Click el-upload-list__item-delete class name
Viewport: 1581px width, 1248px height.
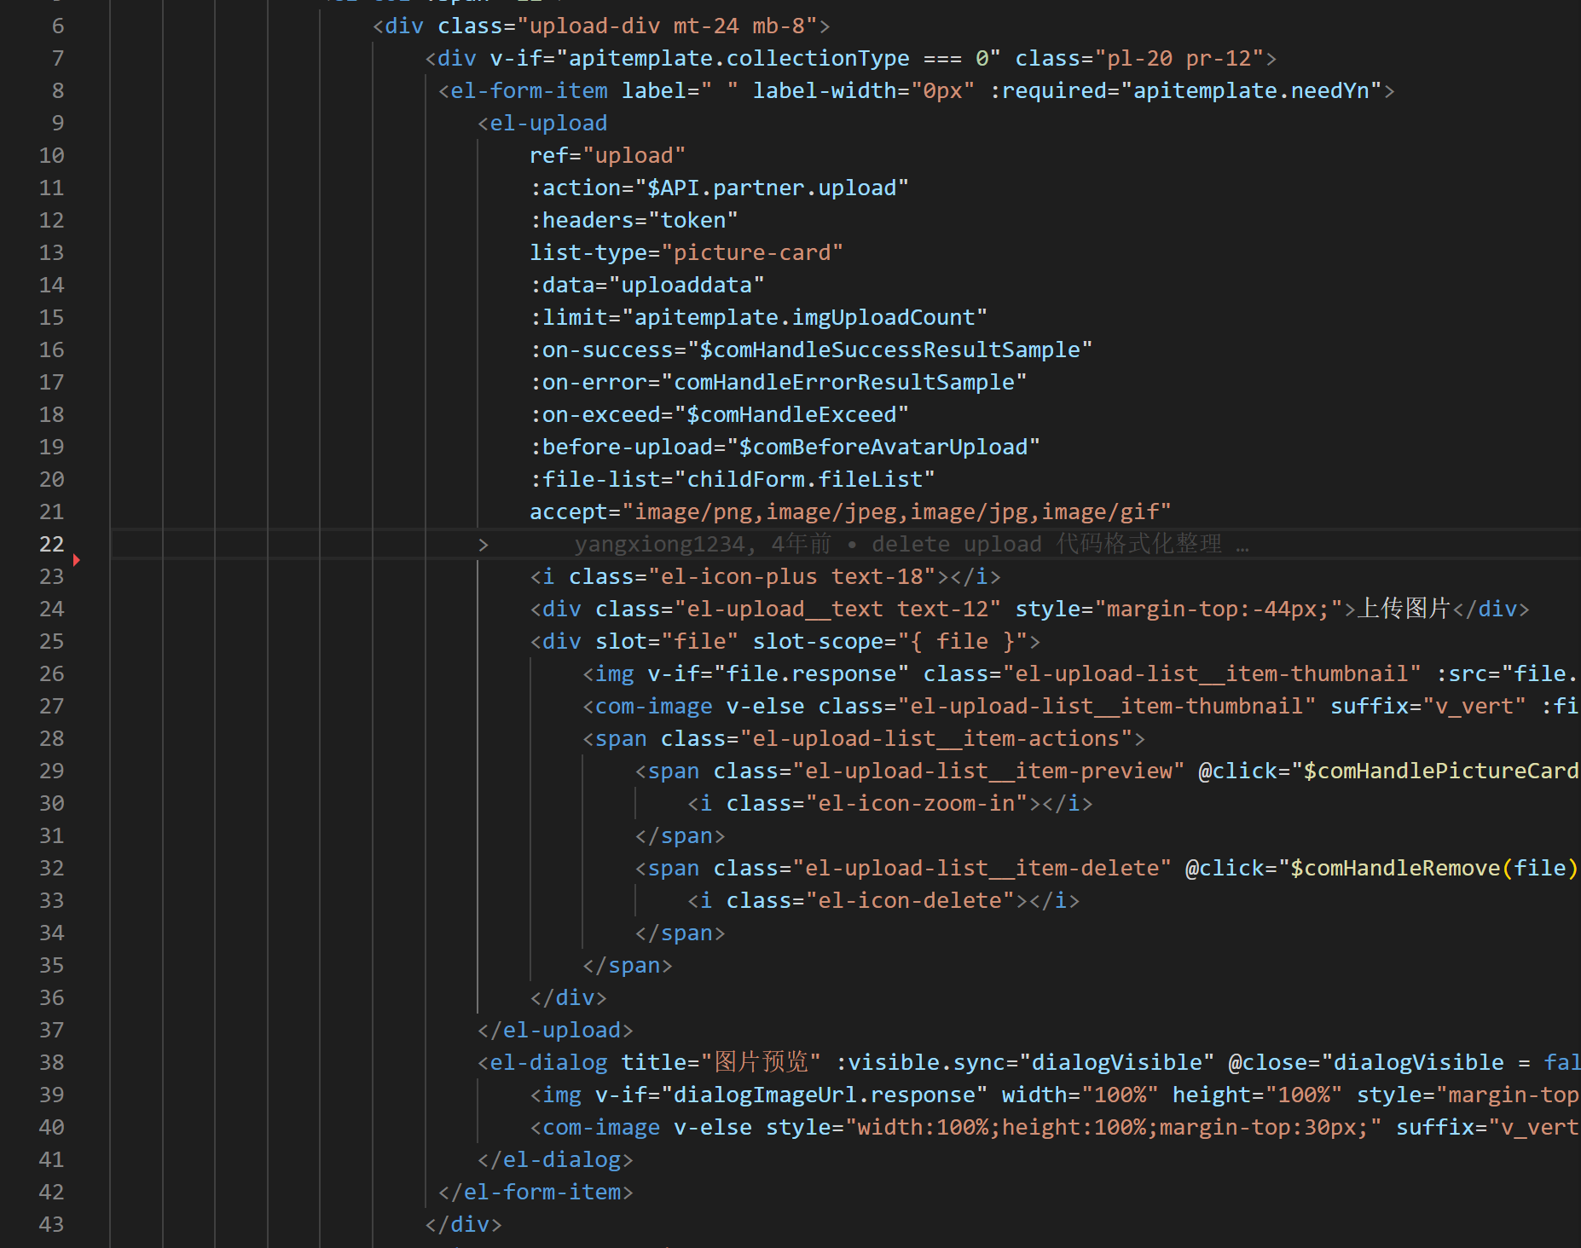[x=982, y=868]
